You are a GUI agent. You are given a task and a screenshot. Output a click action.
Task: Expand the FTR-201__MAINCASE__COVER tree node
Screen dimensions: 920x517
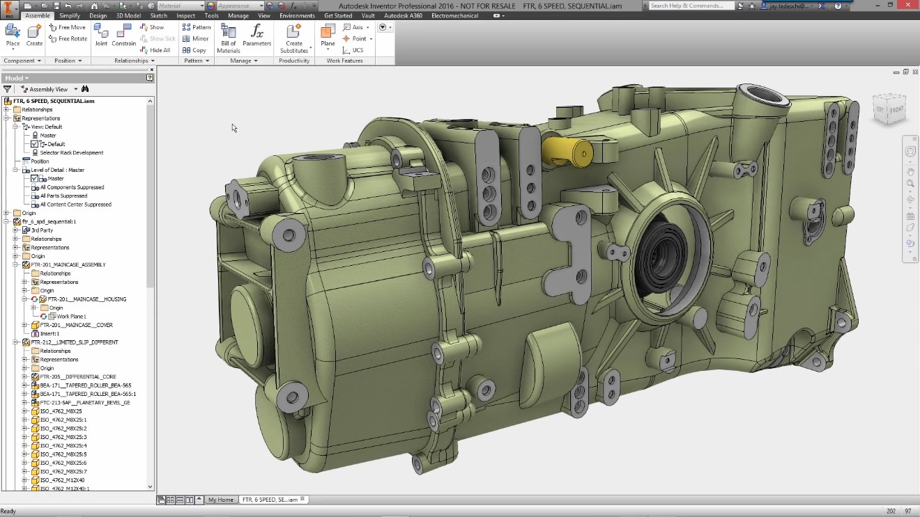click(x=25, y=325)
